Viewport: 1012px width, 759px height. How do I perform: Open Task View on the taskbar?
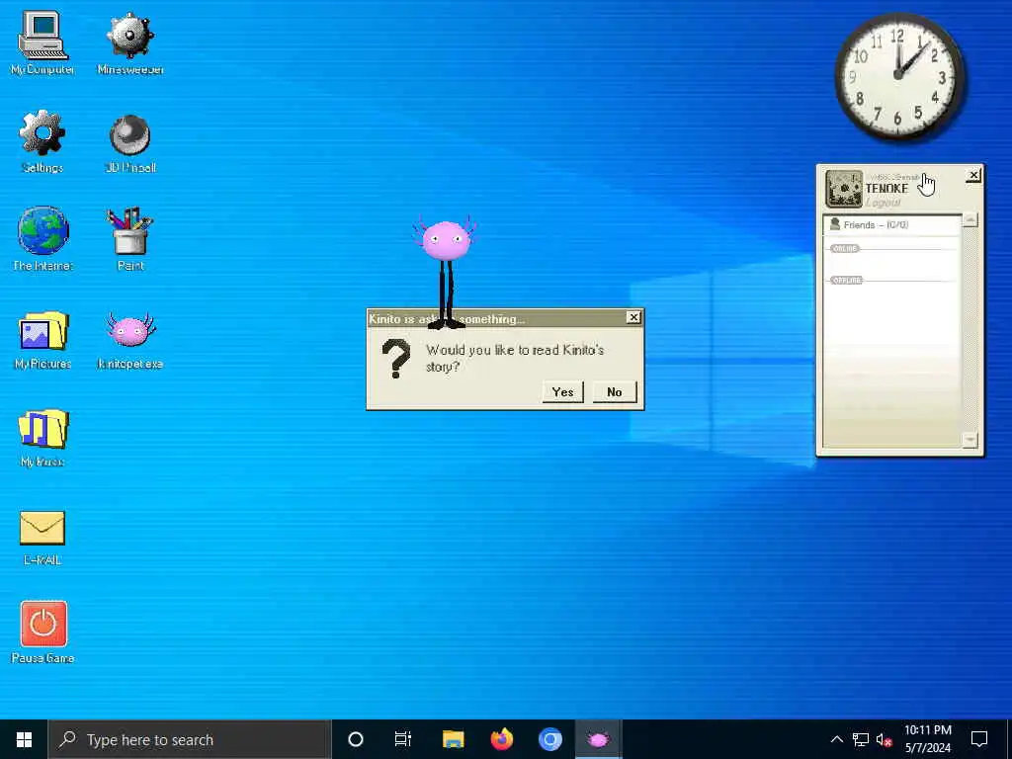coord(403,739)
